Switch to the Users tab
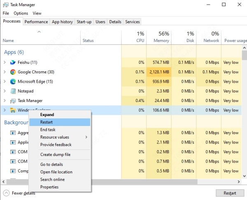The image size is (247, 200). [100, 22]
